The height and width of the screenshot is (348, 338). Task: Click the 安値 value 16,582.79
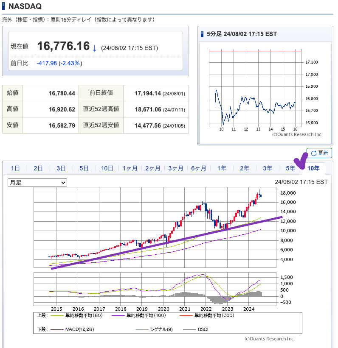[62, 125]
